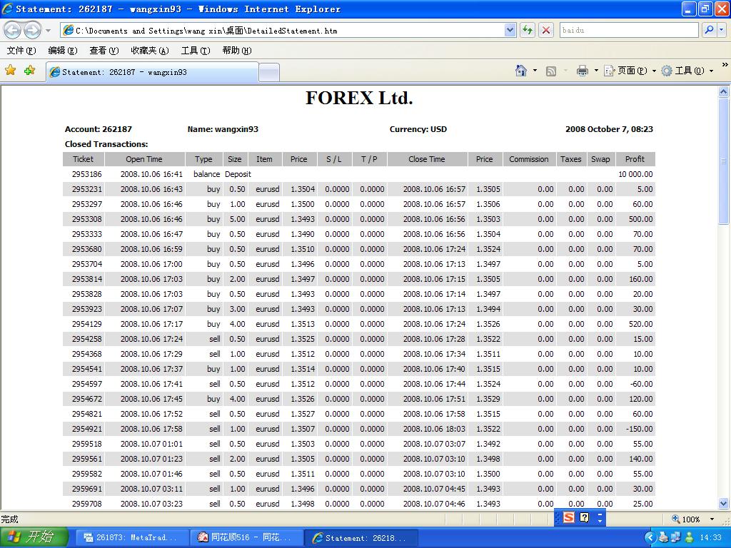
Task: Expand the toolbar 工具(O) tools dropdown
Action: click(x=687, y=71)
